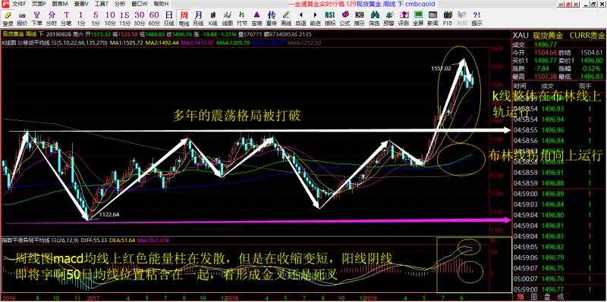Select the 15分 fifteen-minute period

click(124, 18)
